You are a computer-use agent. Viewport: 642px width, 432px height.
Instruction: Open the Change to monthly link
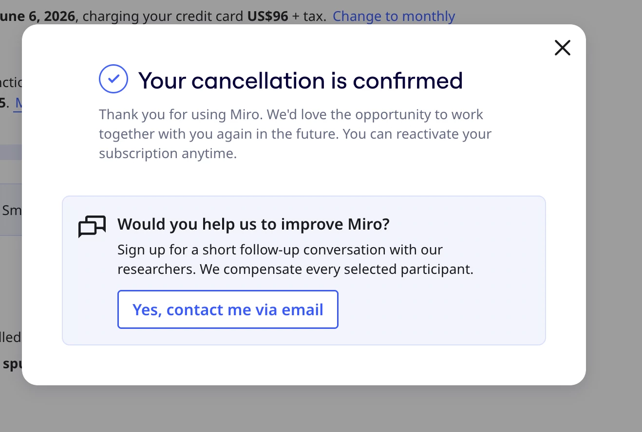[394, 16]
